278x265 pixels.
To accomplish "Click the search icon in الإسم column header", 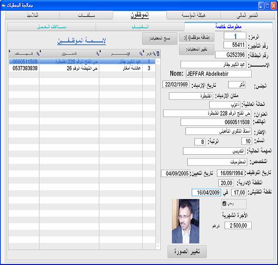I will [141, 54].
